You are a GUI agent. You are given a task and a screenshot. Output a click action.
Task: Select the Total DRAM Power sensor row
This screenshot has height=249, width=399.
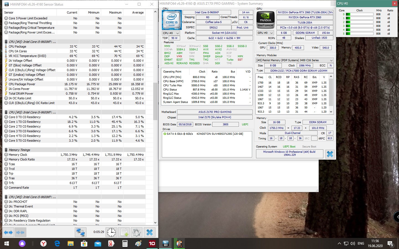coord(74,94)
